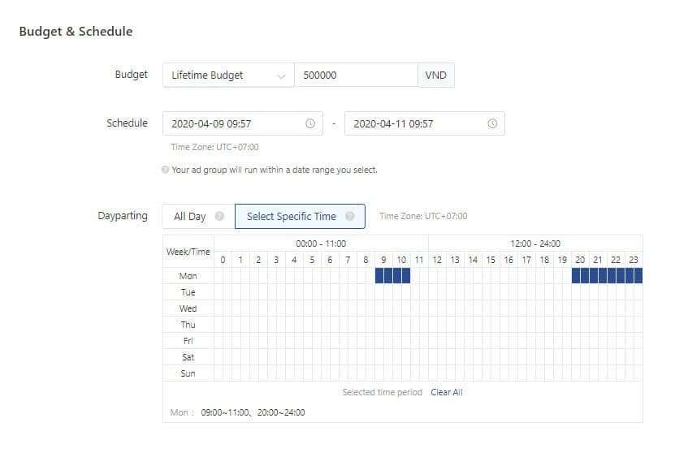Click the clock icon in end date field
675x470 pixels.
(x=491, y=124)
